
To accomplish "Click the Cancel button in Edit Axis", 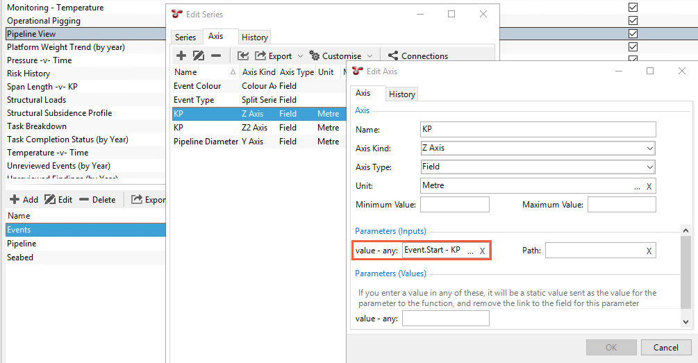I will coord(666,348).
